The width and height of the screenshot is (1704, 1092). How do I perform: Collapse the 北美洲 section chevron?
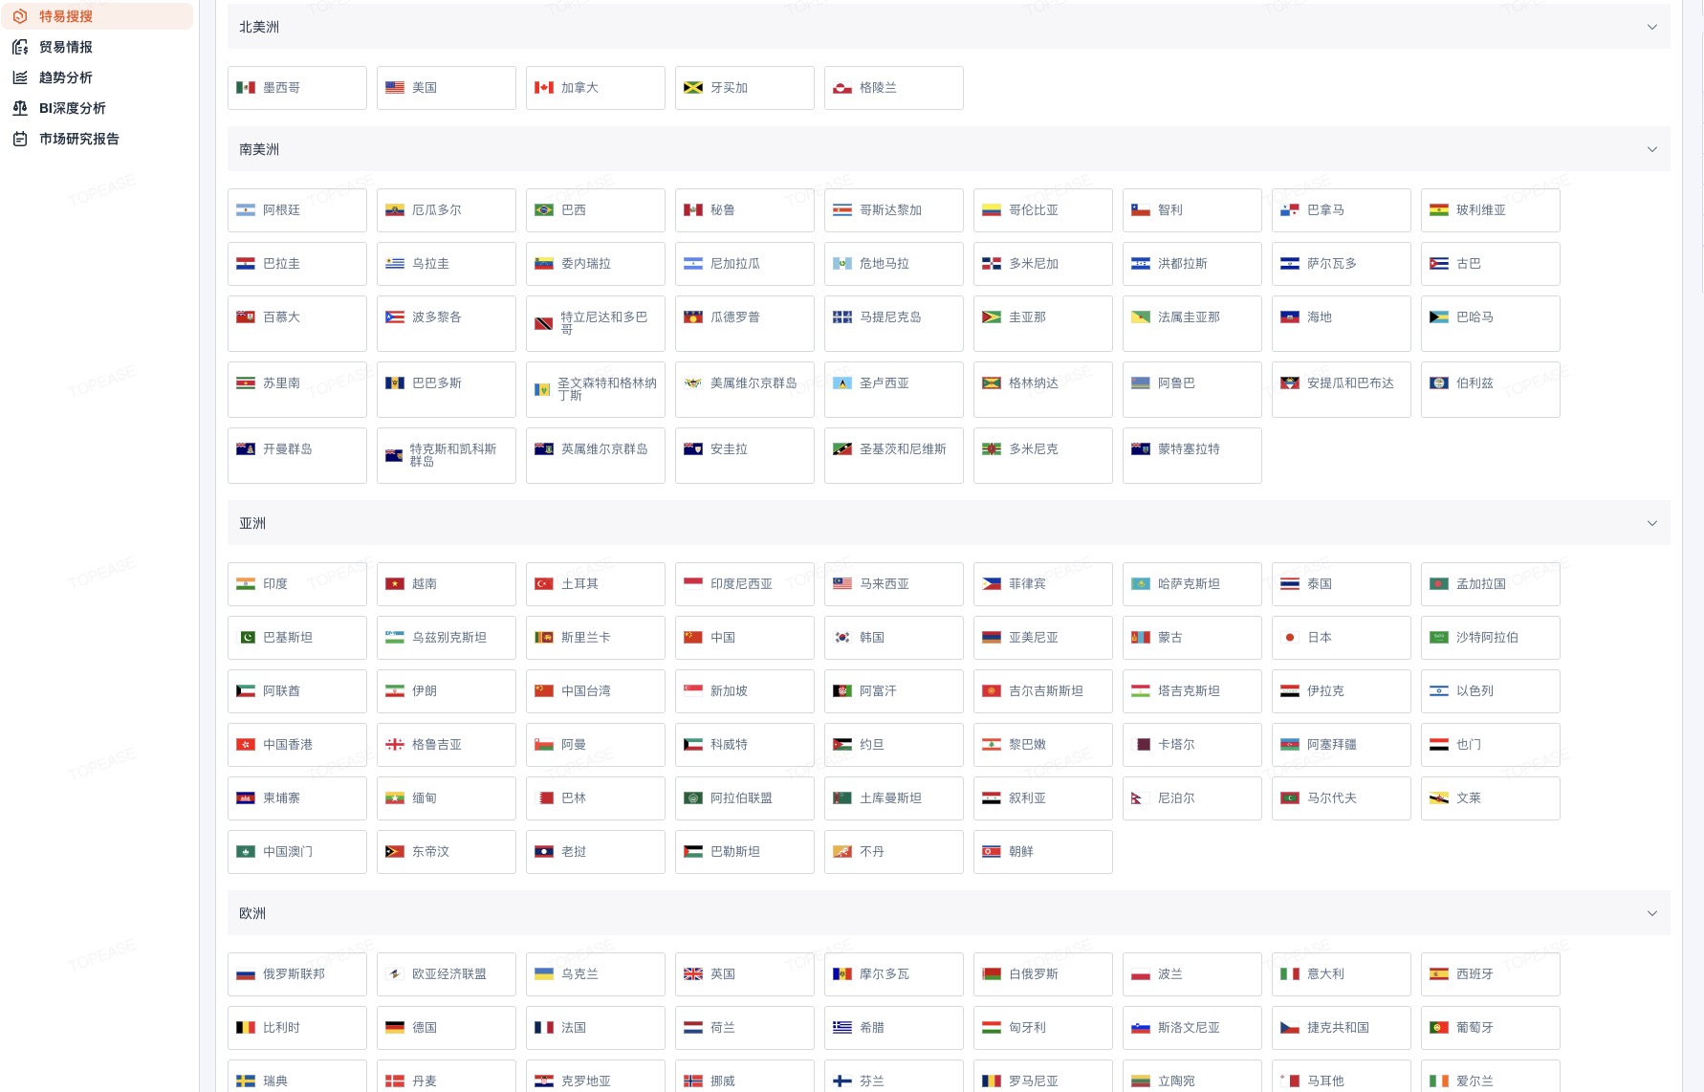click(1651, 27)
